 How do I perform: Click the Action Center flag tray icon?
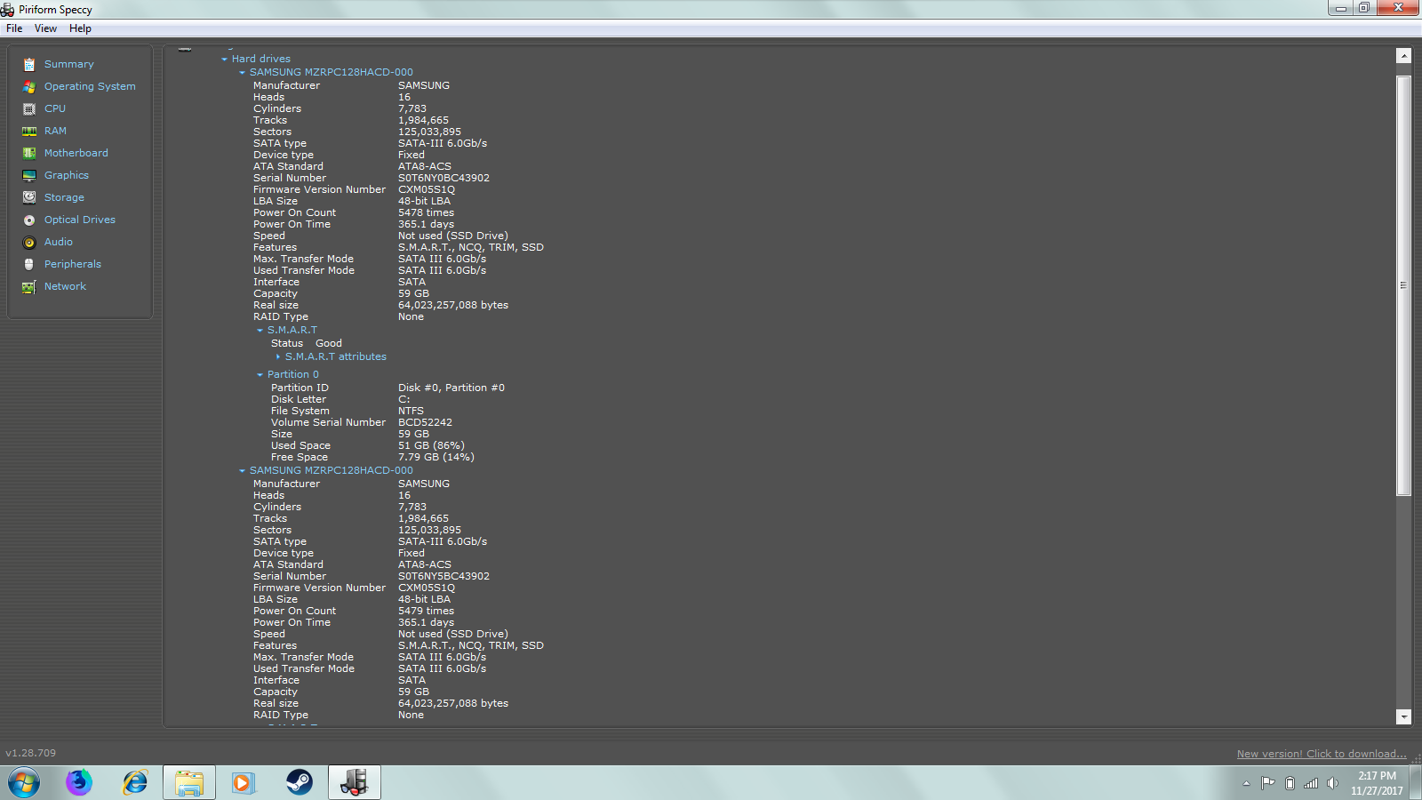tap(1268, 783)
